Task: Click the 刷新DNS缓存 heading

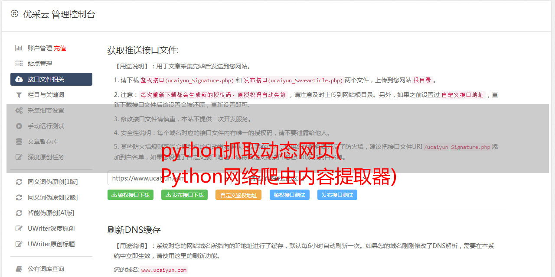Action: (x=134, y=229)
